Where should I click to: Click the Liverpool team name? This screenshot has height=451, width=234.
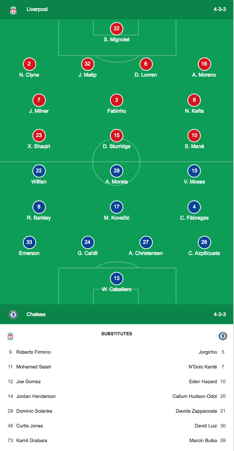coord(37,9)
